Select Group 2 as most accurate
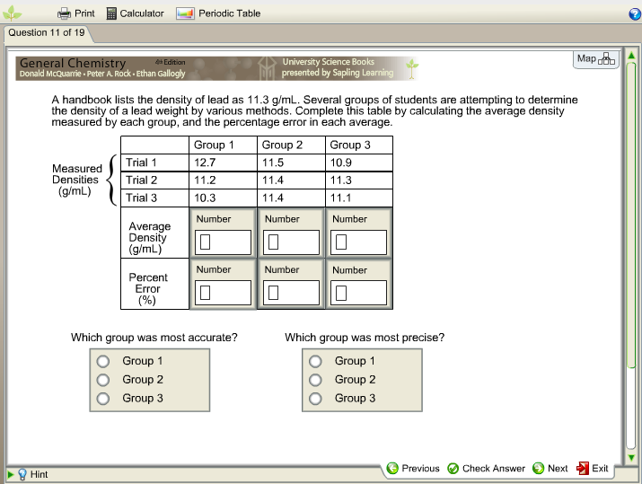Image resolution: width=642 pixels, height=484 pixels. tap(103, 380)
